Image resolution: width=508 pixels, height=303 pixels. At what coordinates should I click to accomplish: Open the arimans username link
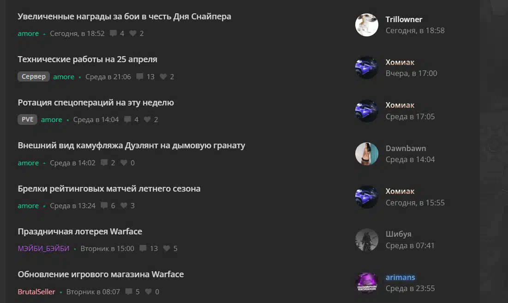click(400, 278)
